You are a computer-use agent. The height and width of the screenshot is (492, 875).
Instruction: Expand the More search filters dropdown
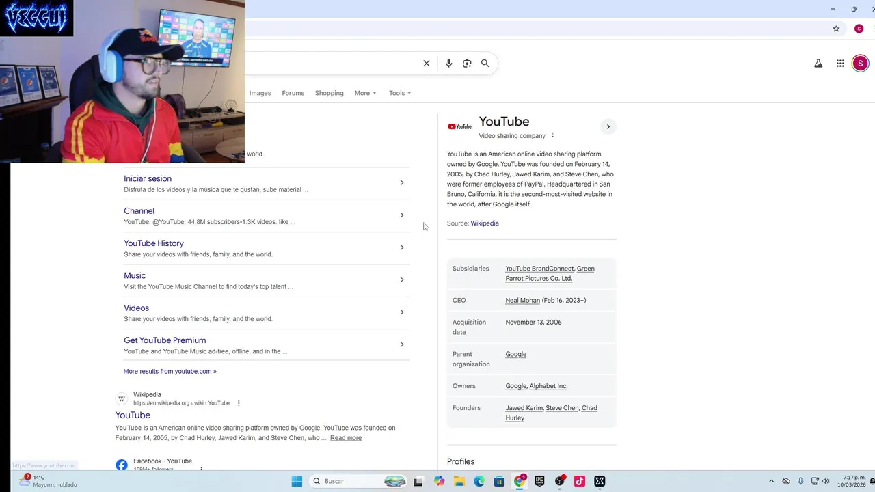pos(365,93)
